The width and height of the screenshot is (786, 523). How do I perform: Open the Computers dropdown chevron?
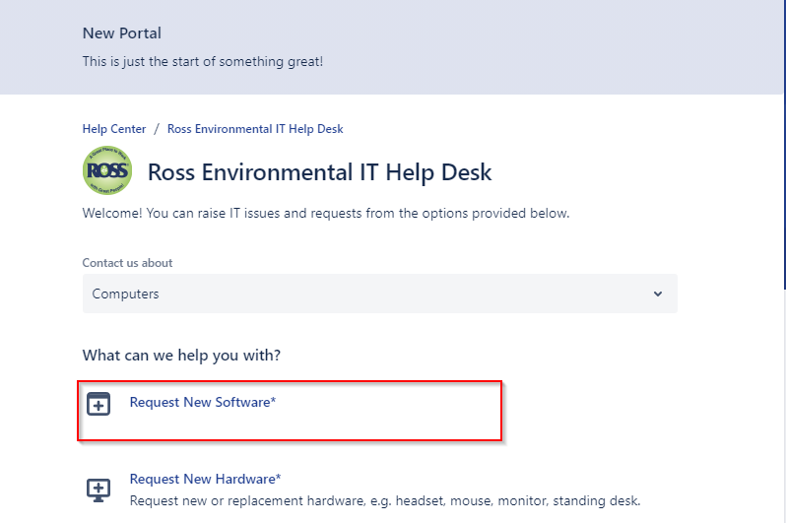coord(658,294)
